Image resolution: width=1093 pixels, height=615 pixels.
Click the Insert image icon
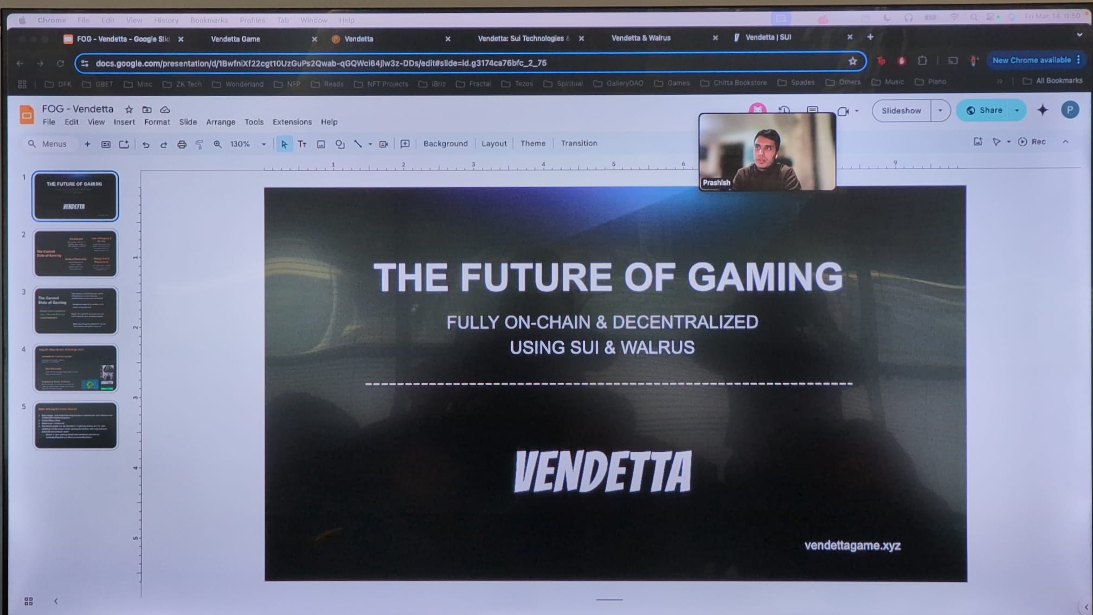point(321,144)
